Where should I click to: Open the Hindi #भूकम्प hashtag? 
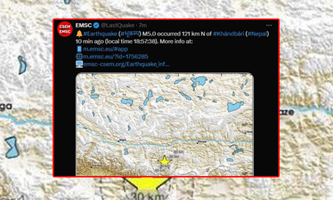pos(130,34)
